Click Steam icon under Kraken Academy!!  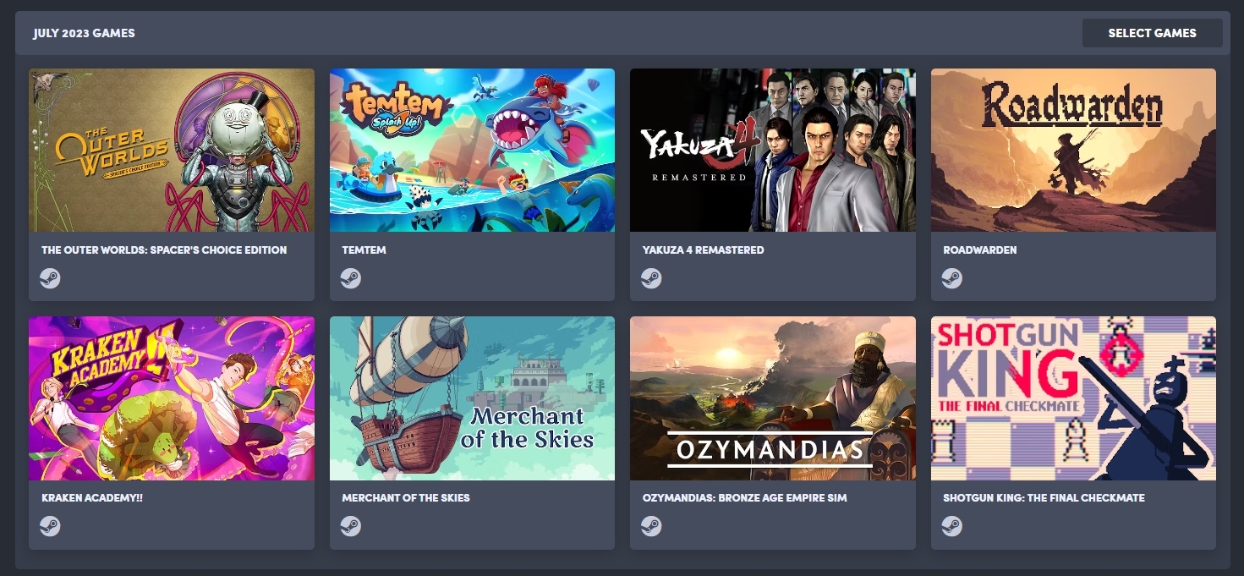[50, 526]
